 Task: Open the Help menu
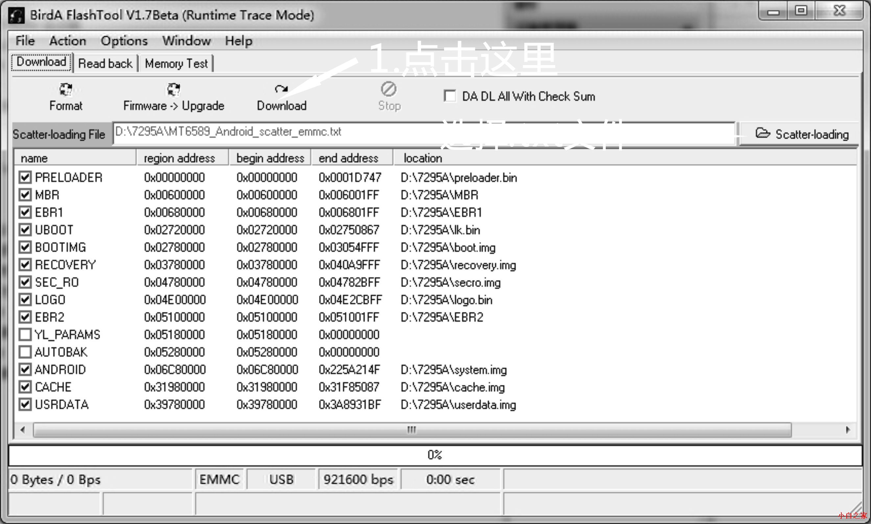coord(239,41)
